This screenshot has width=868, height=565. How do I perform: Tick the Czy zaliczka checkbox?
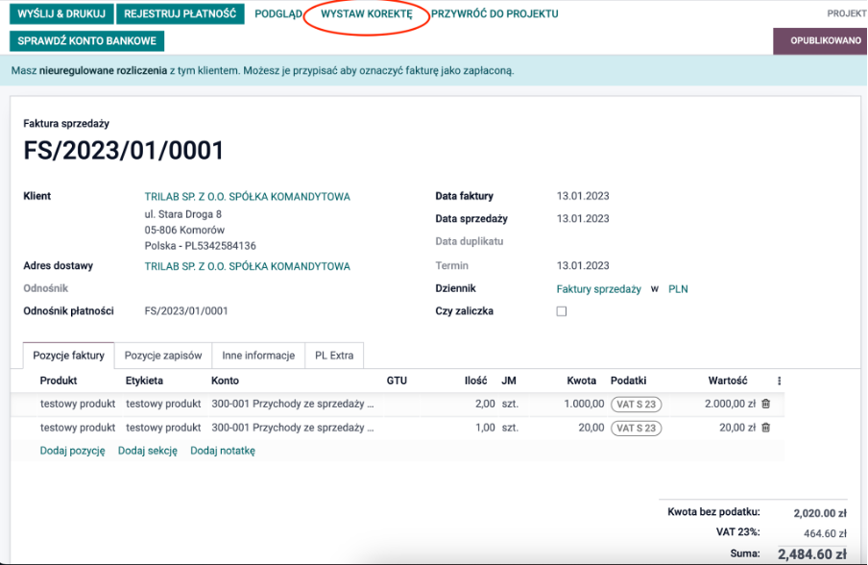[x=562, y=311]
